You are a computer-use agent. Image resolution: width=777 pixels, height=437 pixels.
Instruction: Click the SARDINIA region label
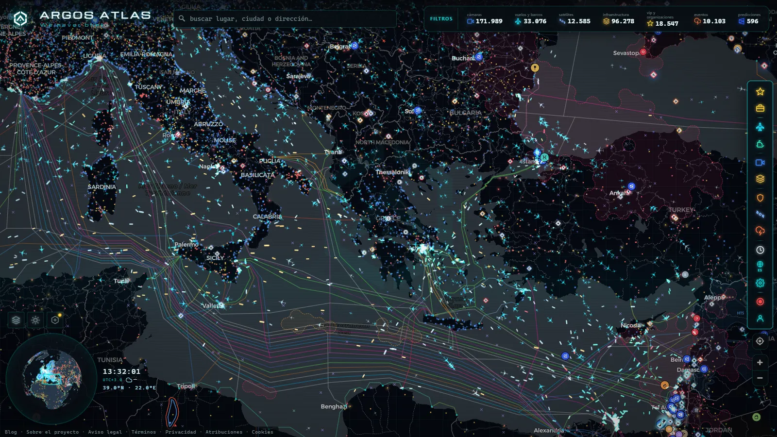[102, 186]
